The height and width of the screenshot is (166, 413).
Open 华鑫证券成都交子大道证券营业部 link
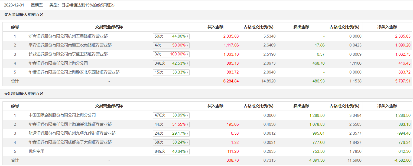click(70, 142)
